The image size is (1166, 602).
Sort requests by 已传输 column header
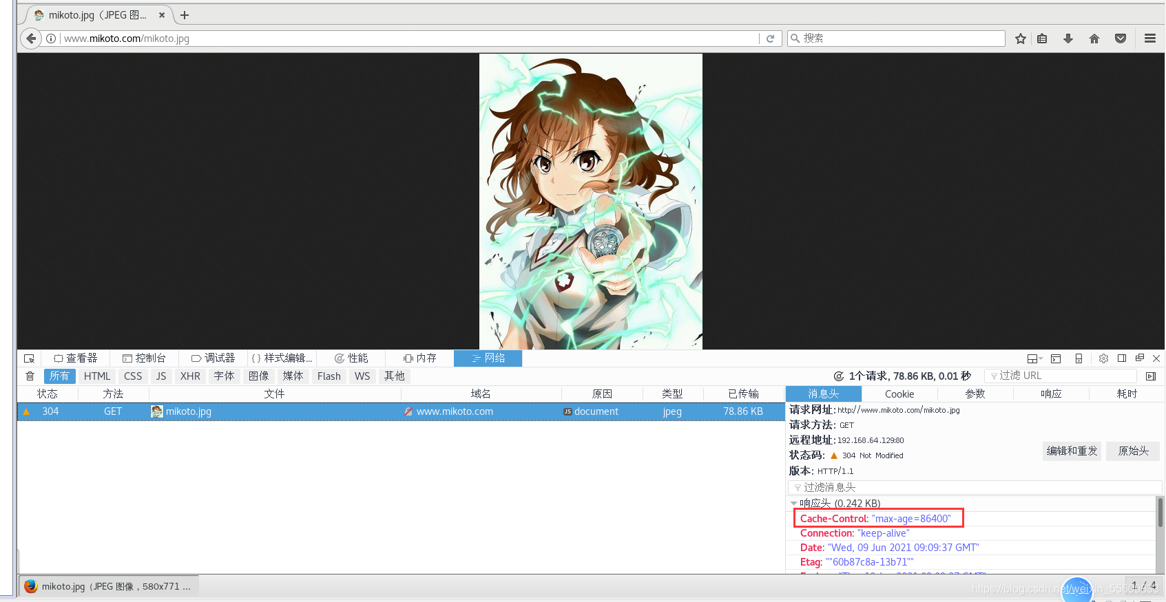(x=744, y=394)
